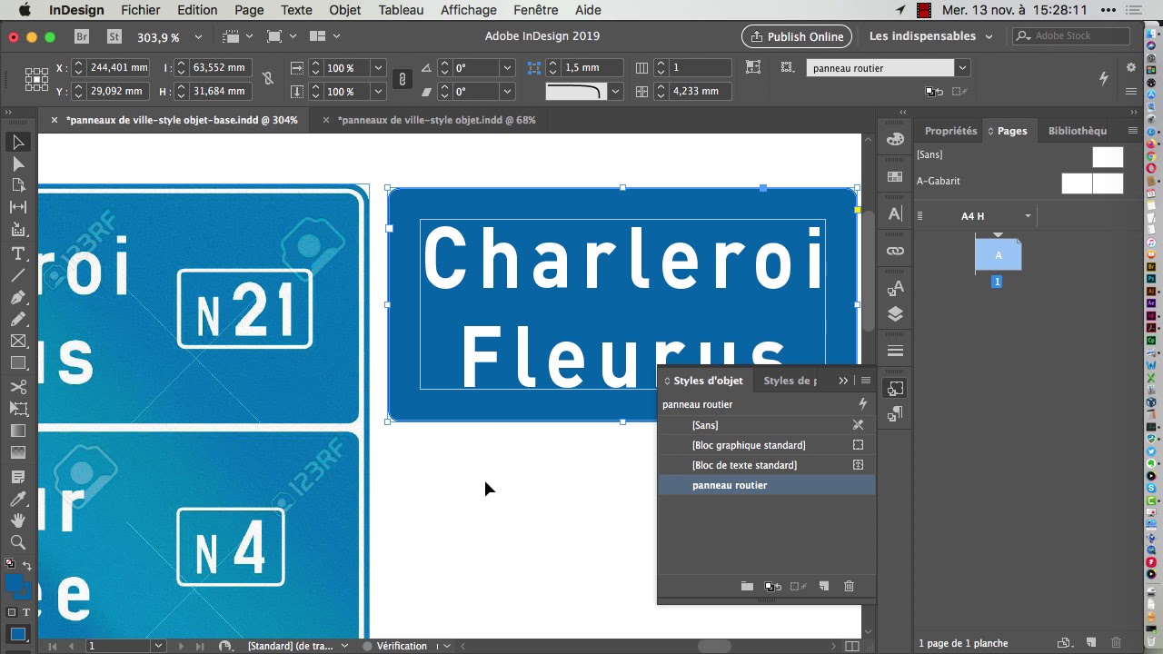This screenshot has height=654, width=1163.
Task: Select the Page tool
Action: click(18, 185)
